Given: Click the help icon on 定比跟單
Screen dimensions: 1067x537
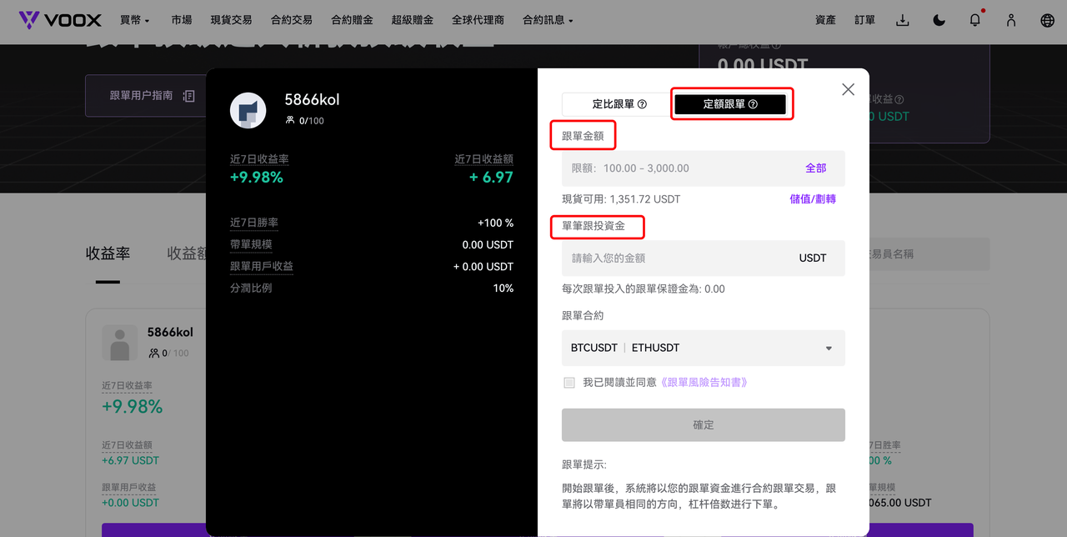Looking at the screenshot, I should [642, 104].
